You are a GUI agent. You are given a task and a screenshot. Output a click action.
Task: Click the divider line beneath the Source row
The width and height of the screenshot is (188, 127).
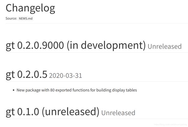(97, 24)
